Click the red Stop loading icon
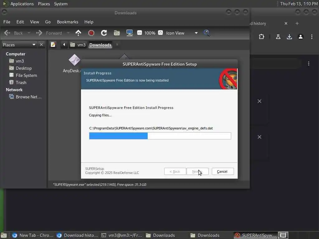The height and width of the screenshot is (239, 319). 91,33
